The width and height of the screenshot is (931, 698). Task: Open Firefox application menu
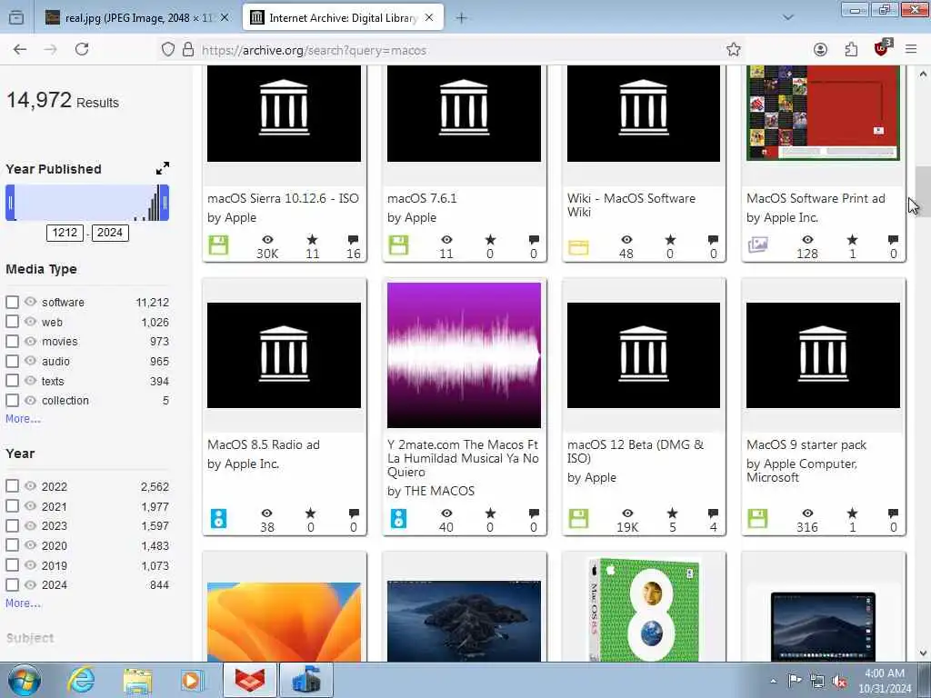[911, 50]
